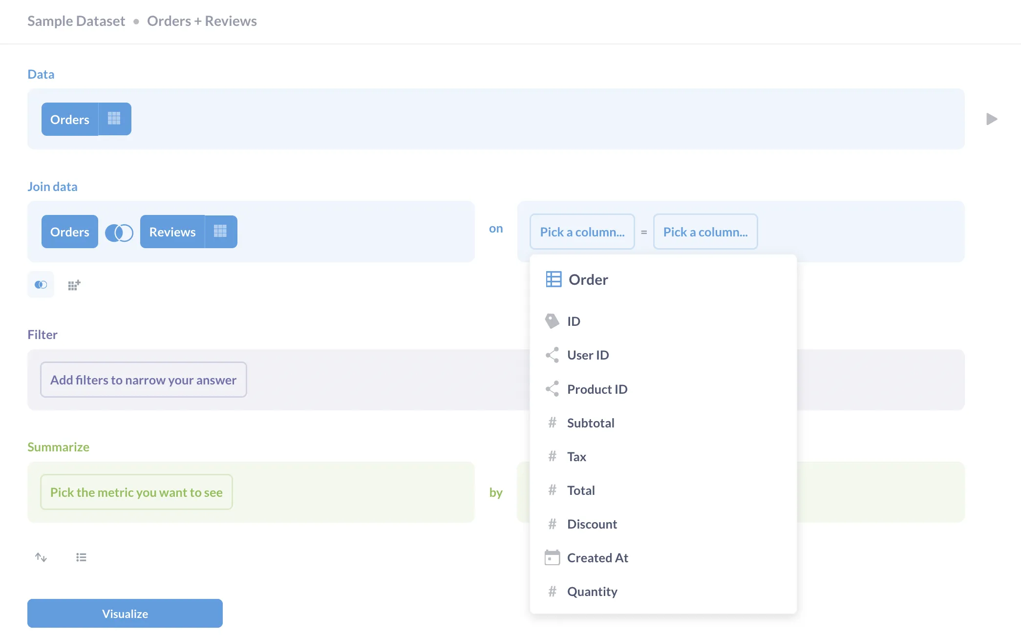Pick Created At date column
The image size is (1021, 638).
[597, 558]
